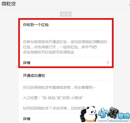Select the 你收到一个红包 card title
The height and width of the screenshot is (123, 130).
click(36, 25)
